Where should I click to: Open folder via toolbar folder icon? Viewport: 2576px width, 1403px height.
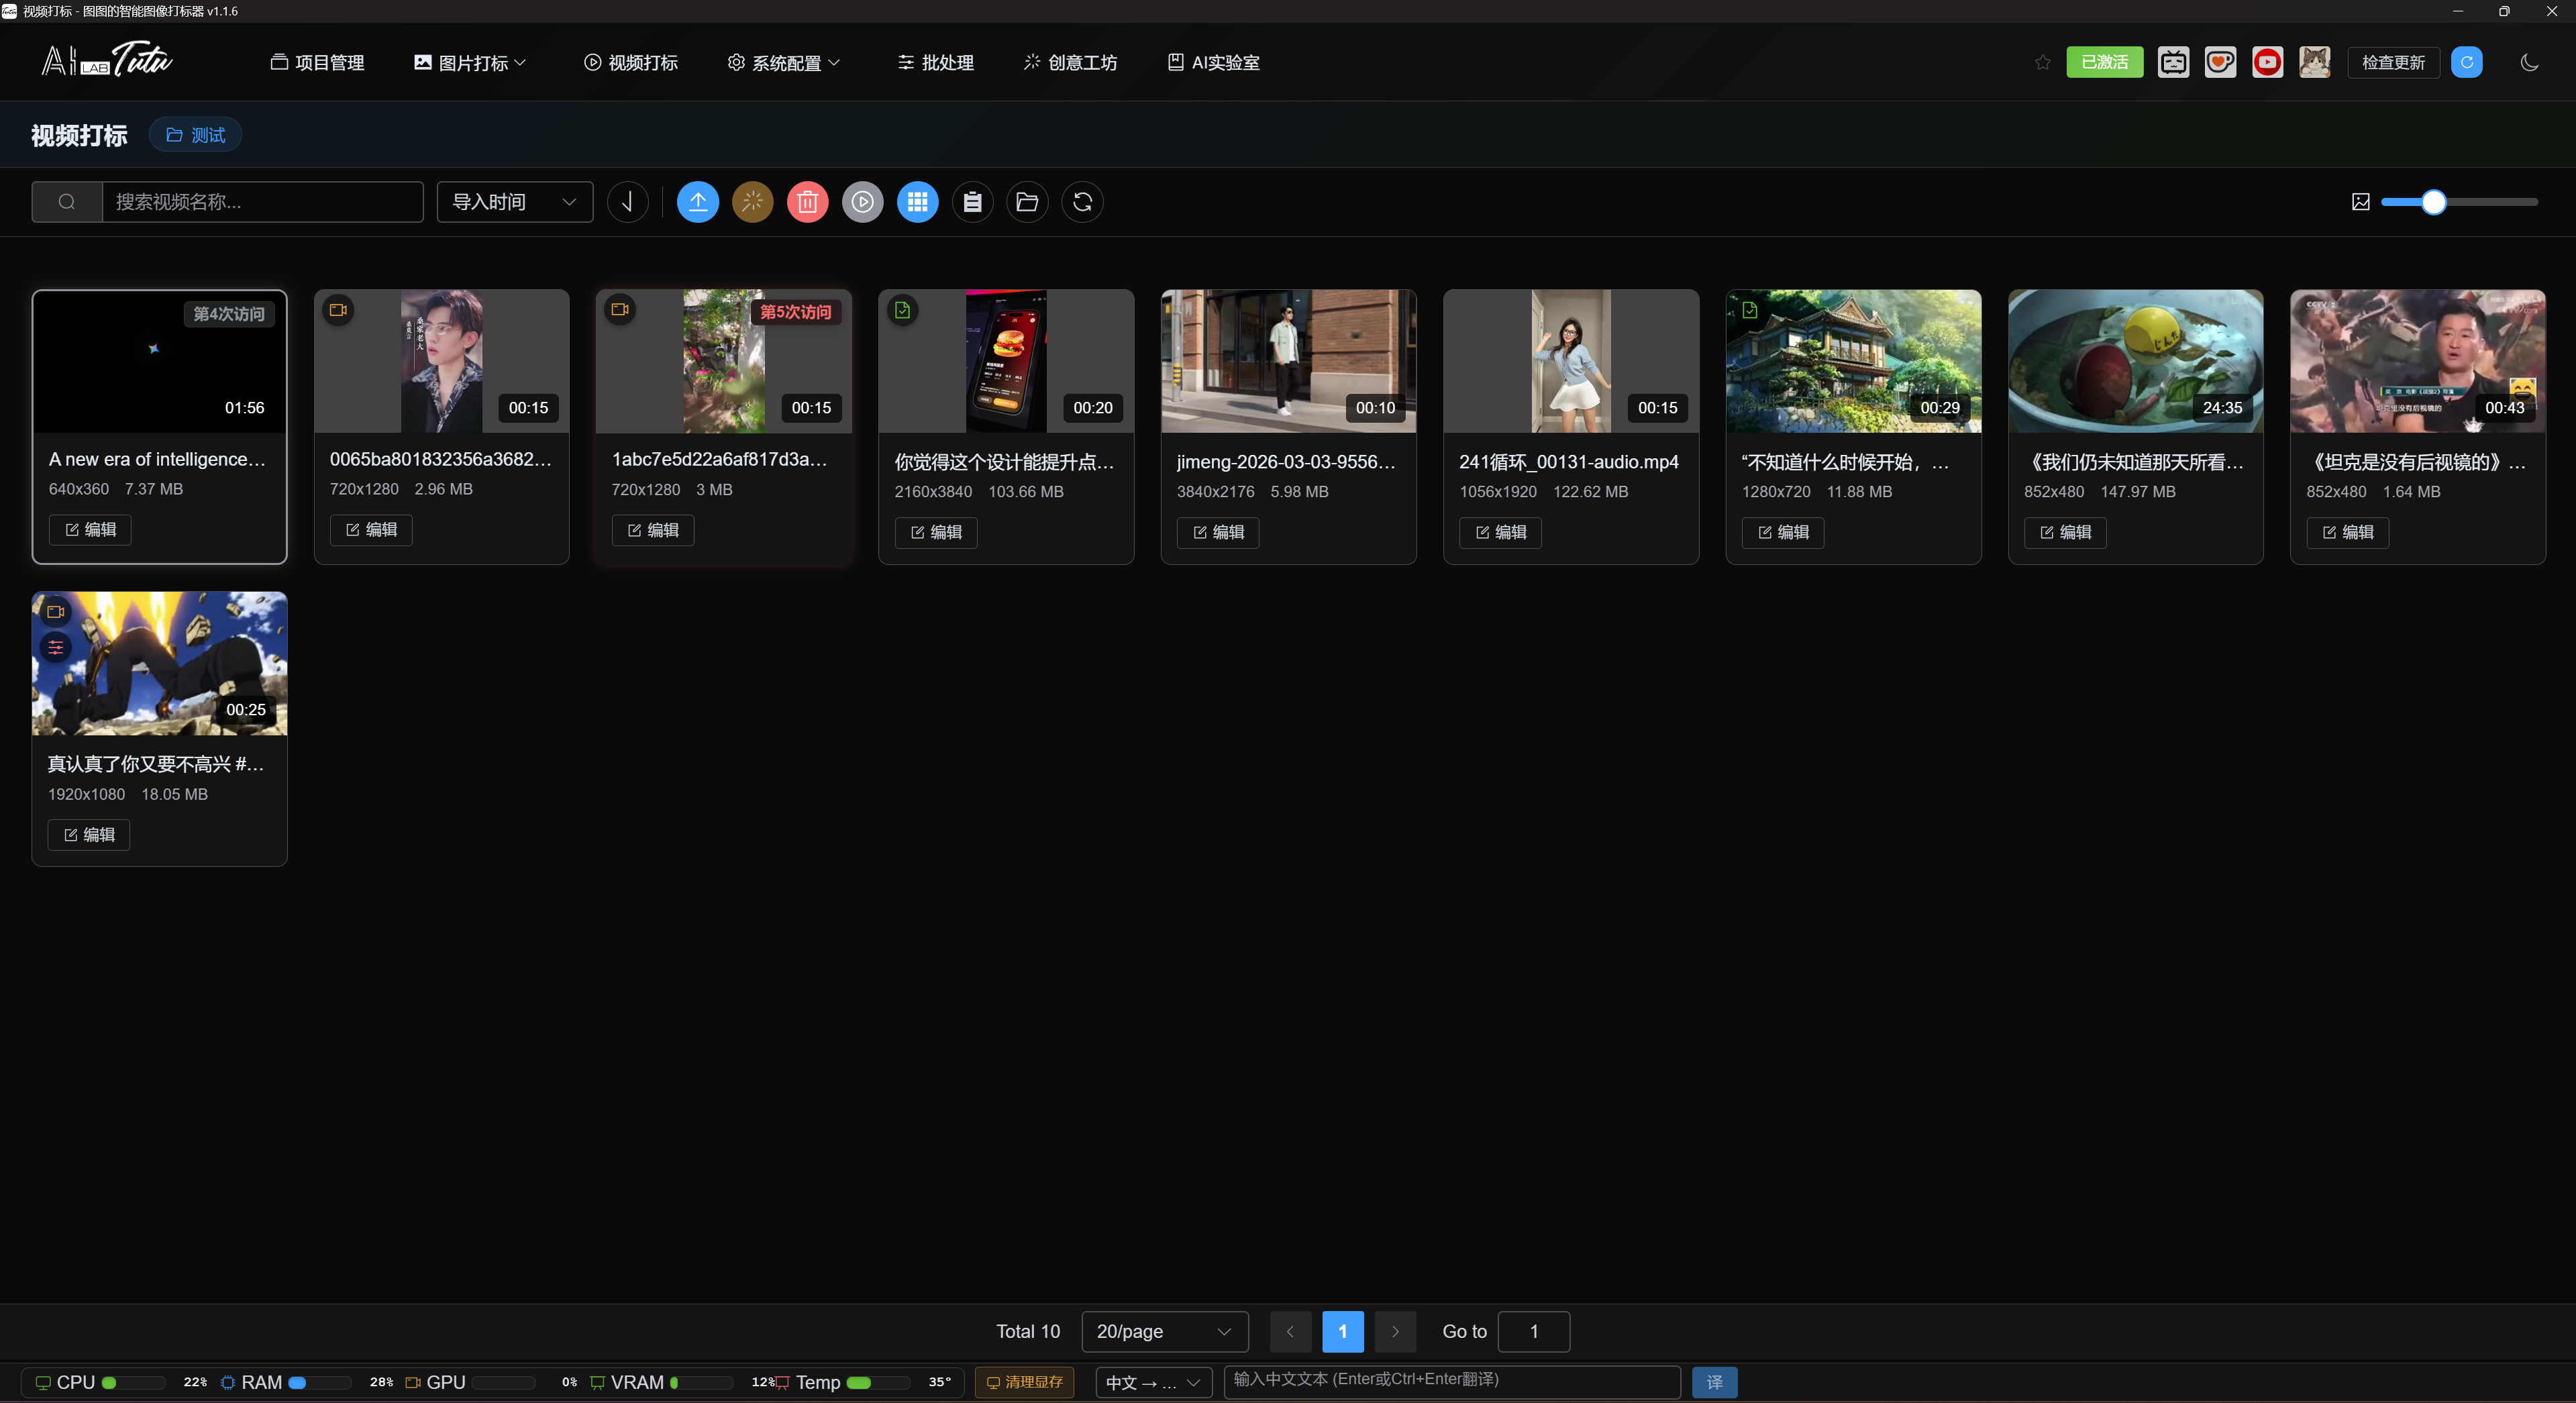pos(1027,202)
